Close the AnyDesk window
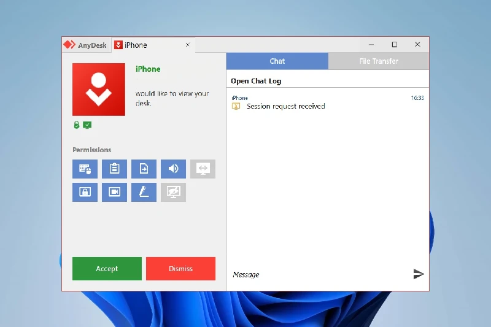Screen dimensions: 491x327 tap(417, 44)
